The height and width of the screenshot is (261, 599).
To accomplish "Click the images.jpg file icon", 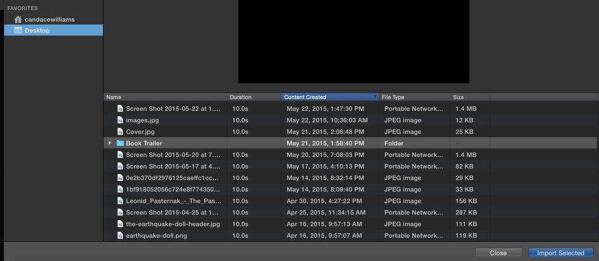I will coord(120,120).
